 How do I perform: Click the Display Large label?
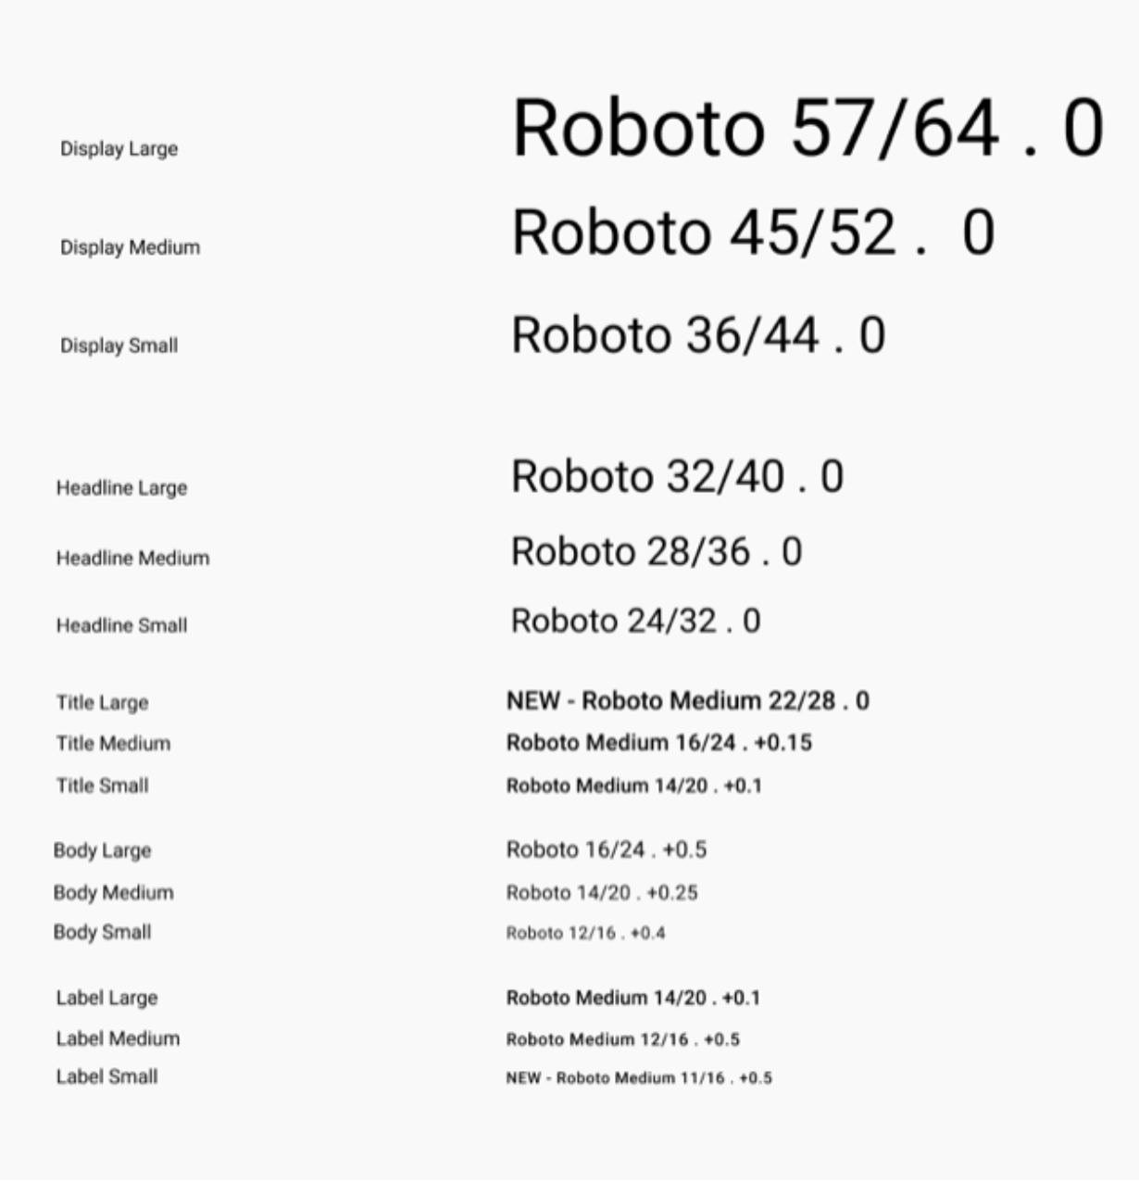click(x=119, y=148)
